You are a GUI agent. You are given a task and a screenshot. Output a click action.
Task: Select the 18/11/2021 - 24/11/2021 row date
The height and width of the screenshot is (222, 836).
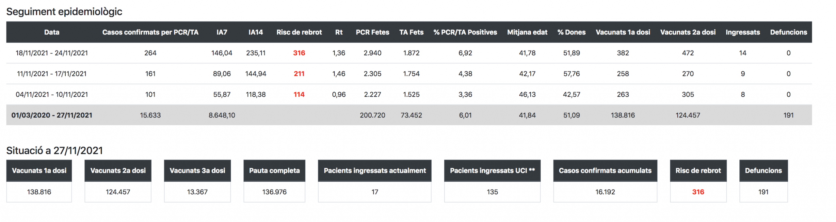[52, 53]
